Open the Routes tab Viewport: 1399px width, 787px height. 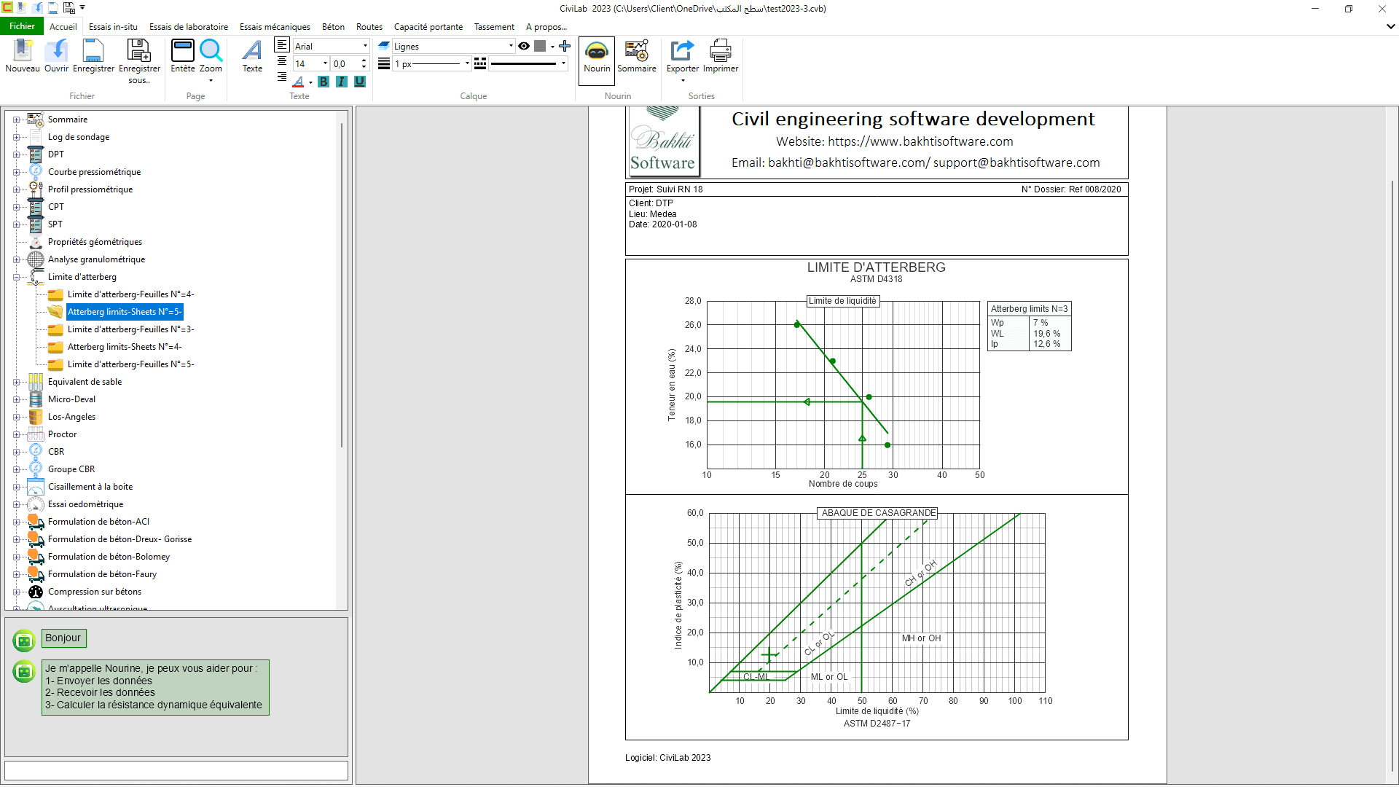point(369,27)
